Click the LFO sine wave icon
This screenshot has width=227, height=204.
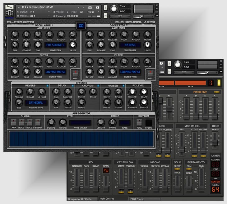click(106, 170)
